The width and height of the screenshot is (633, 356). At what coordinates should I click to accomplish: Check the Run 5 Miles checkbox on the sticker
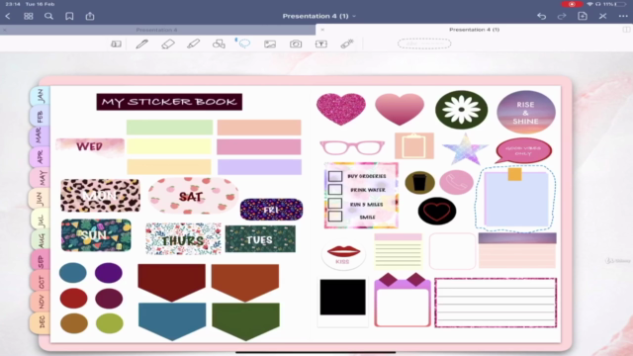[335, 203]
